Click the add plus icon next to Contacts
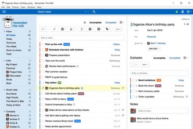This screenshot has width=193, height=129. pos(30,112)
